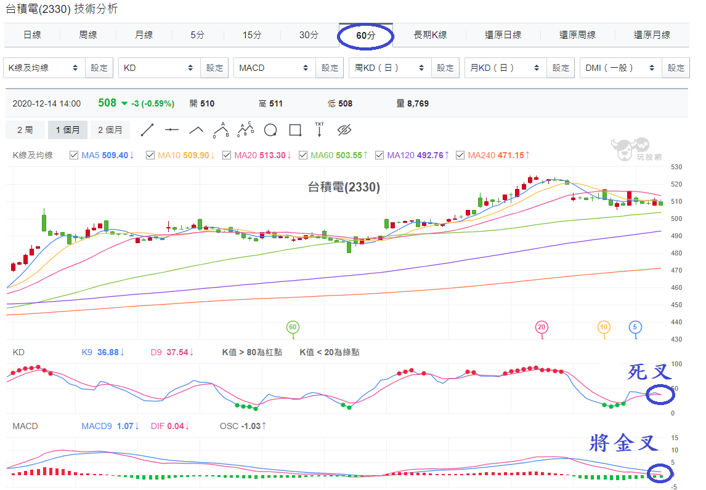This screenshot has width=706, height=490.
Task: Open the 周KD(日) indicator dropdown
Action: click(390, 68)
